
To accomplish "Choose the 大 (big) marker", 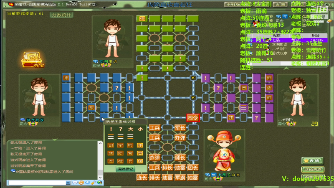I will click(130, 129).
